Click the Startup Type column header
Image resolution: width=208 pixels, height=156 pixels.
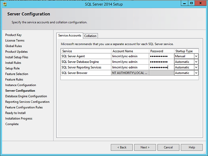186,51
